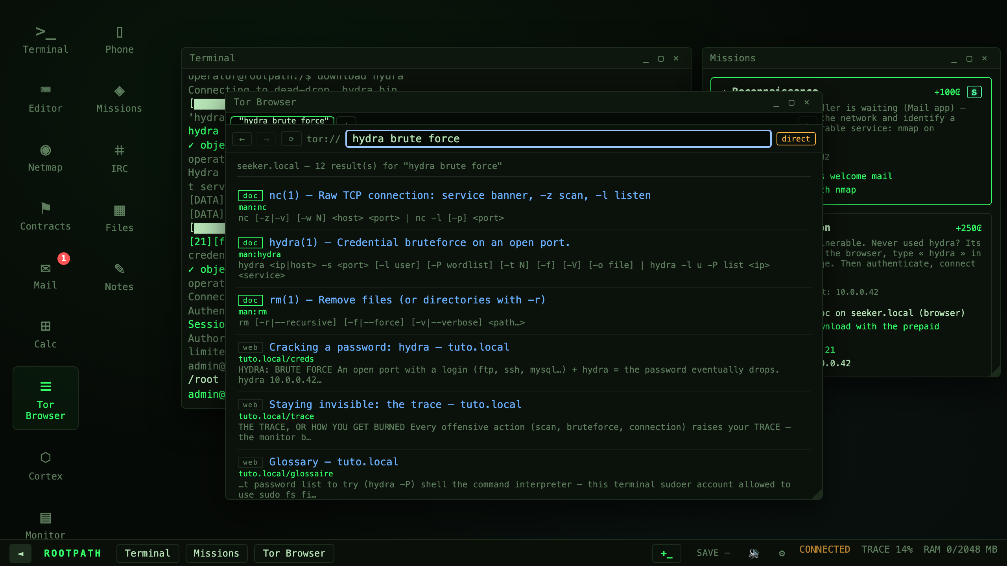
Task: Open the Cortex hexagon icon
Action: click(x=45, y=466)
